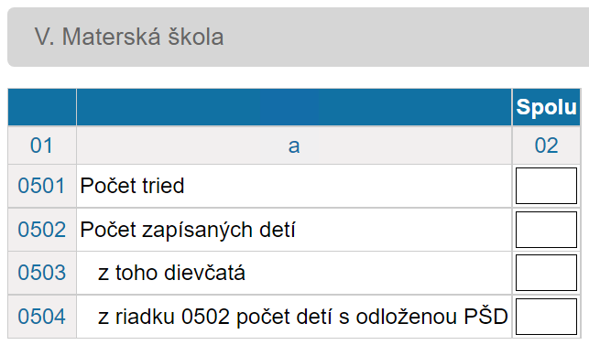Image resolution: width=589 pixels, height=345 pixels.
Task: Click the Počet tried label
Action: point(132,186)
